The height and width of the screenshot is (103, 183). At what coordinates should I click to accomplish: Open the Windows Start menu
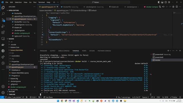pyautogui.click(x=58, y=101)
